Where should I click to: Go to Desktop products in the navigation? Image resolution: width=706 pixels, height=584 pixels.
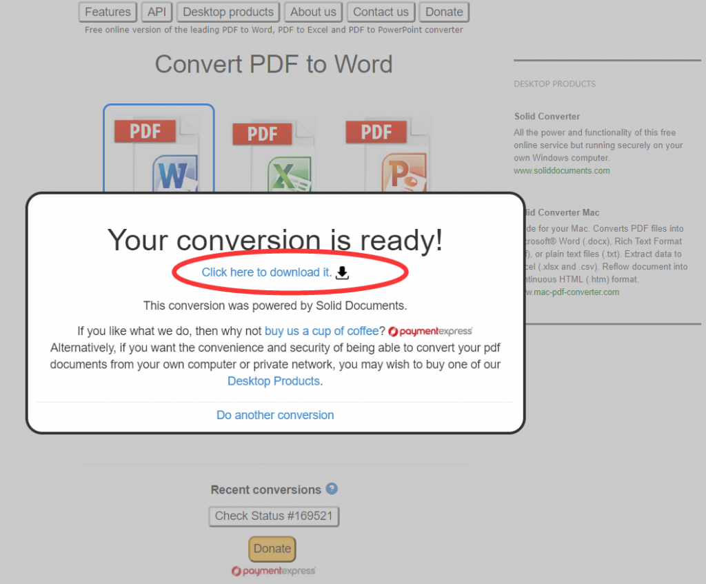(x=228, y=12)
